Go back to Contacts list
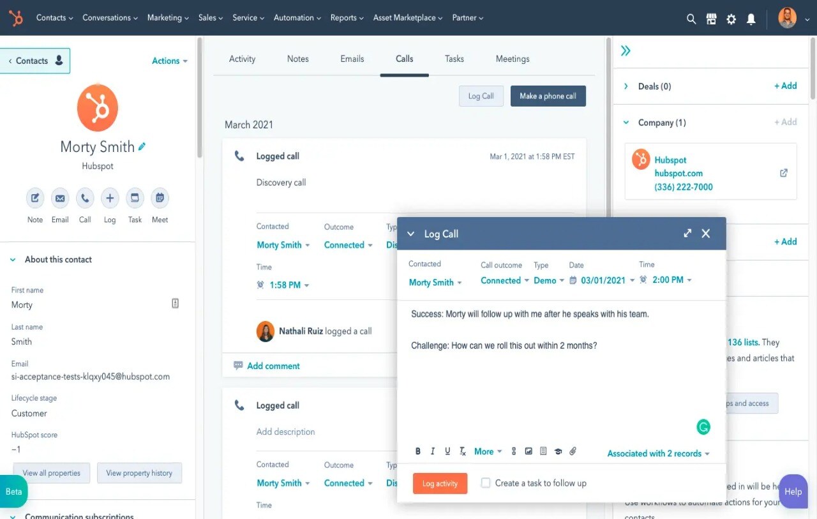The height and width of the screenshot is (519, 817). (x=34, y=61)
